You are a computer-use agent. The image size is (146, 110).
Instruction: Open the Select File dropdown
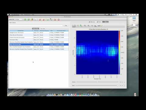19,19
